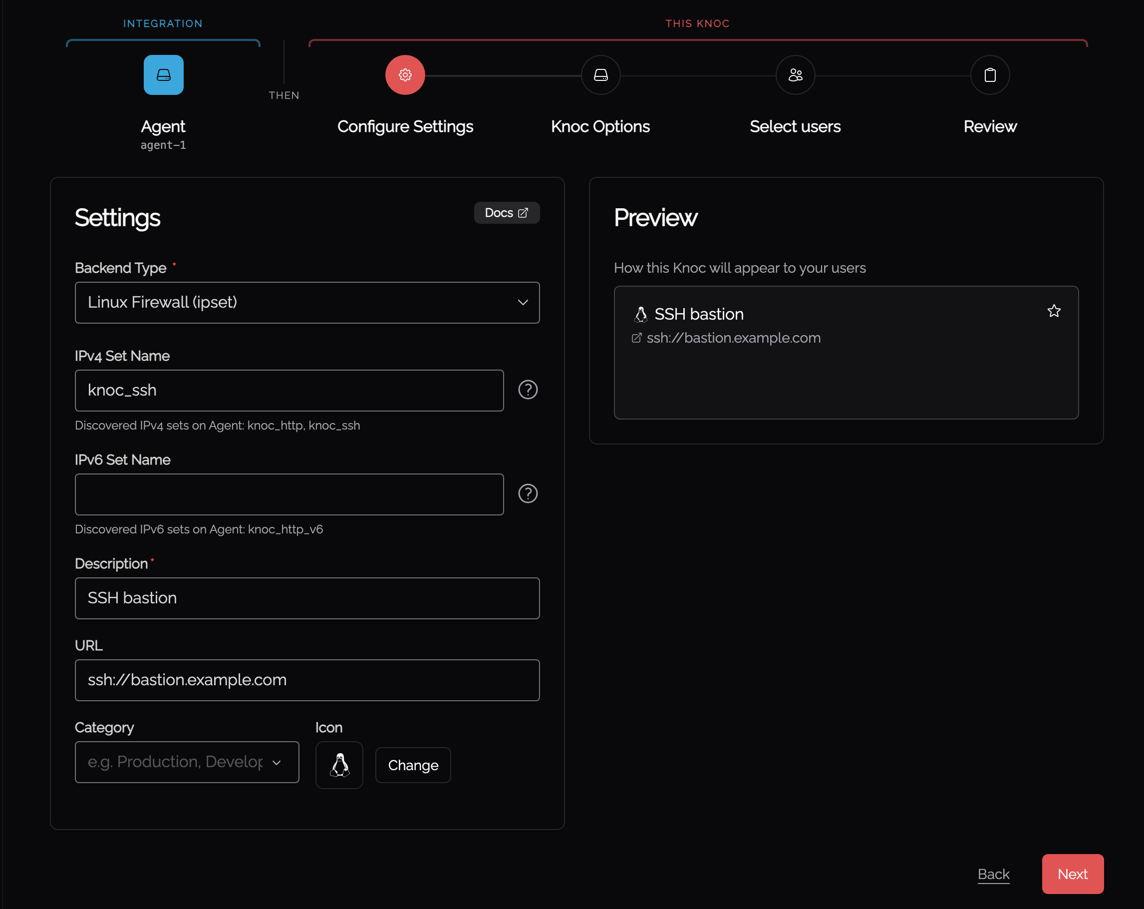1144x909 pixels.
Task: Click the Review step label
Action: [x=990, y=127]
